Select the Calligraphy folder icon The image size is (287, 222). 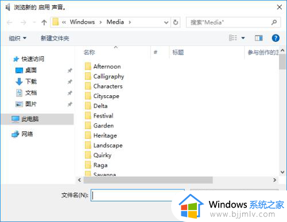pos(88,76)
